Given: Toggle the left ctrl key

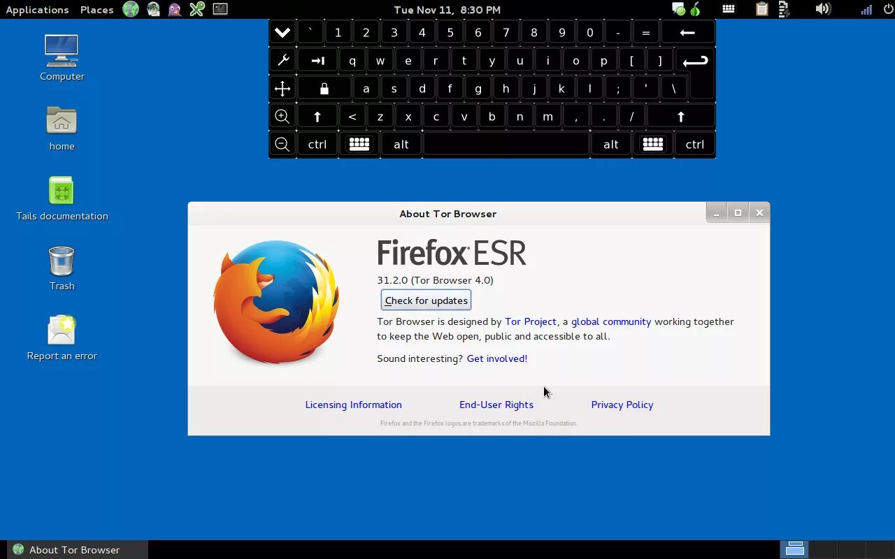Looking at the screenshot, I should point(317,144).
